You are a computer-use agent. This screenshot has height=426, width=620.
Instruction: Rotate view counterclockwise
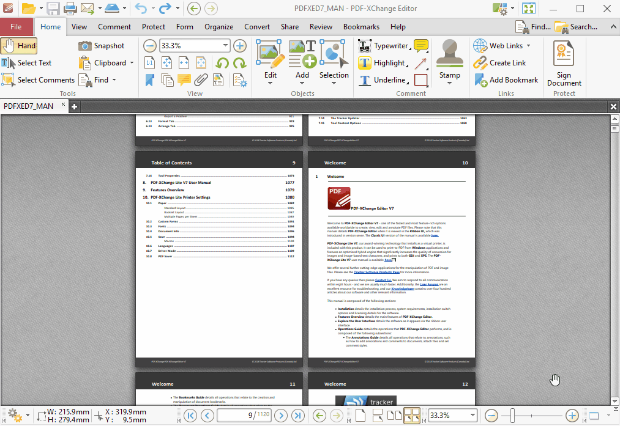click(x=222, y=63)
